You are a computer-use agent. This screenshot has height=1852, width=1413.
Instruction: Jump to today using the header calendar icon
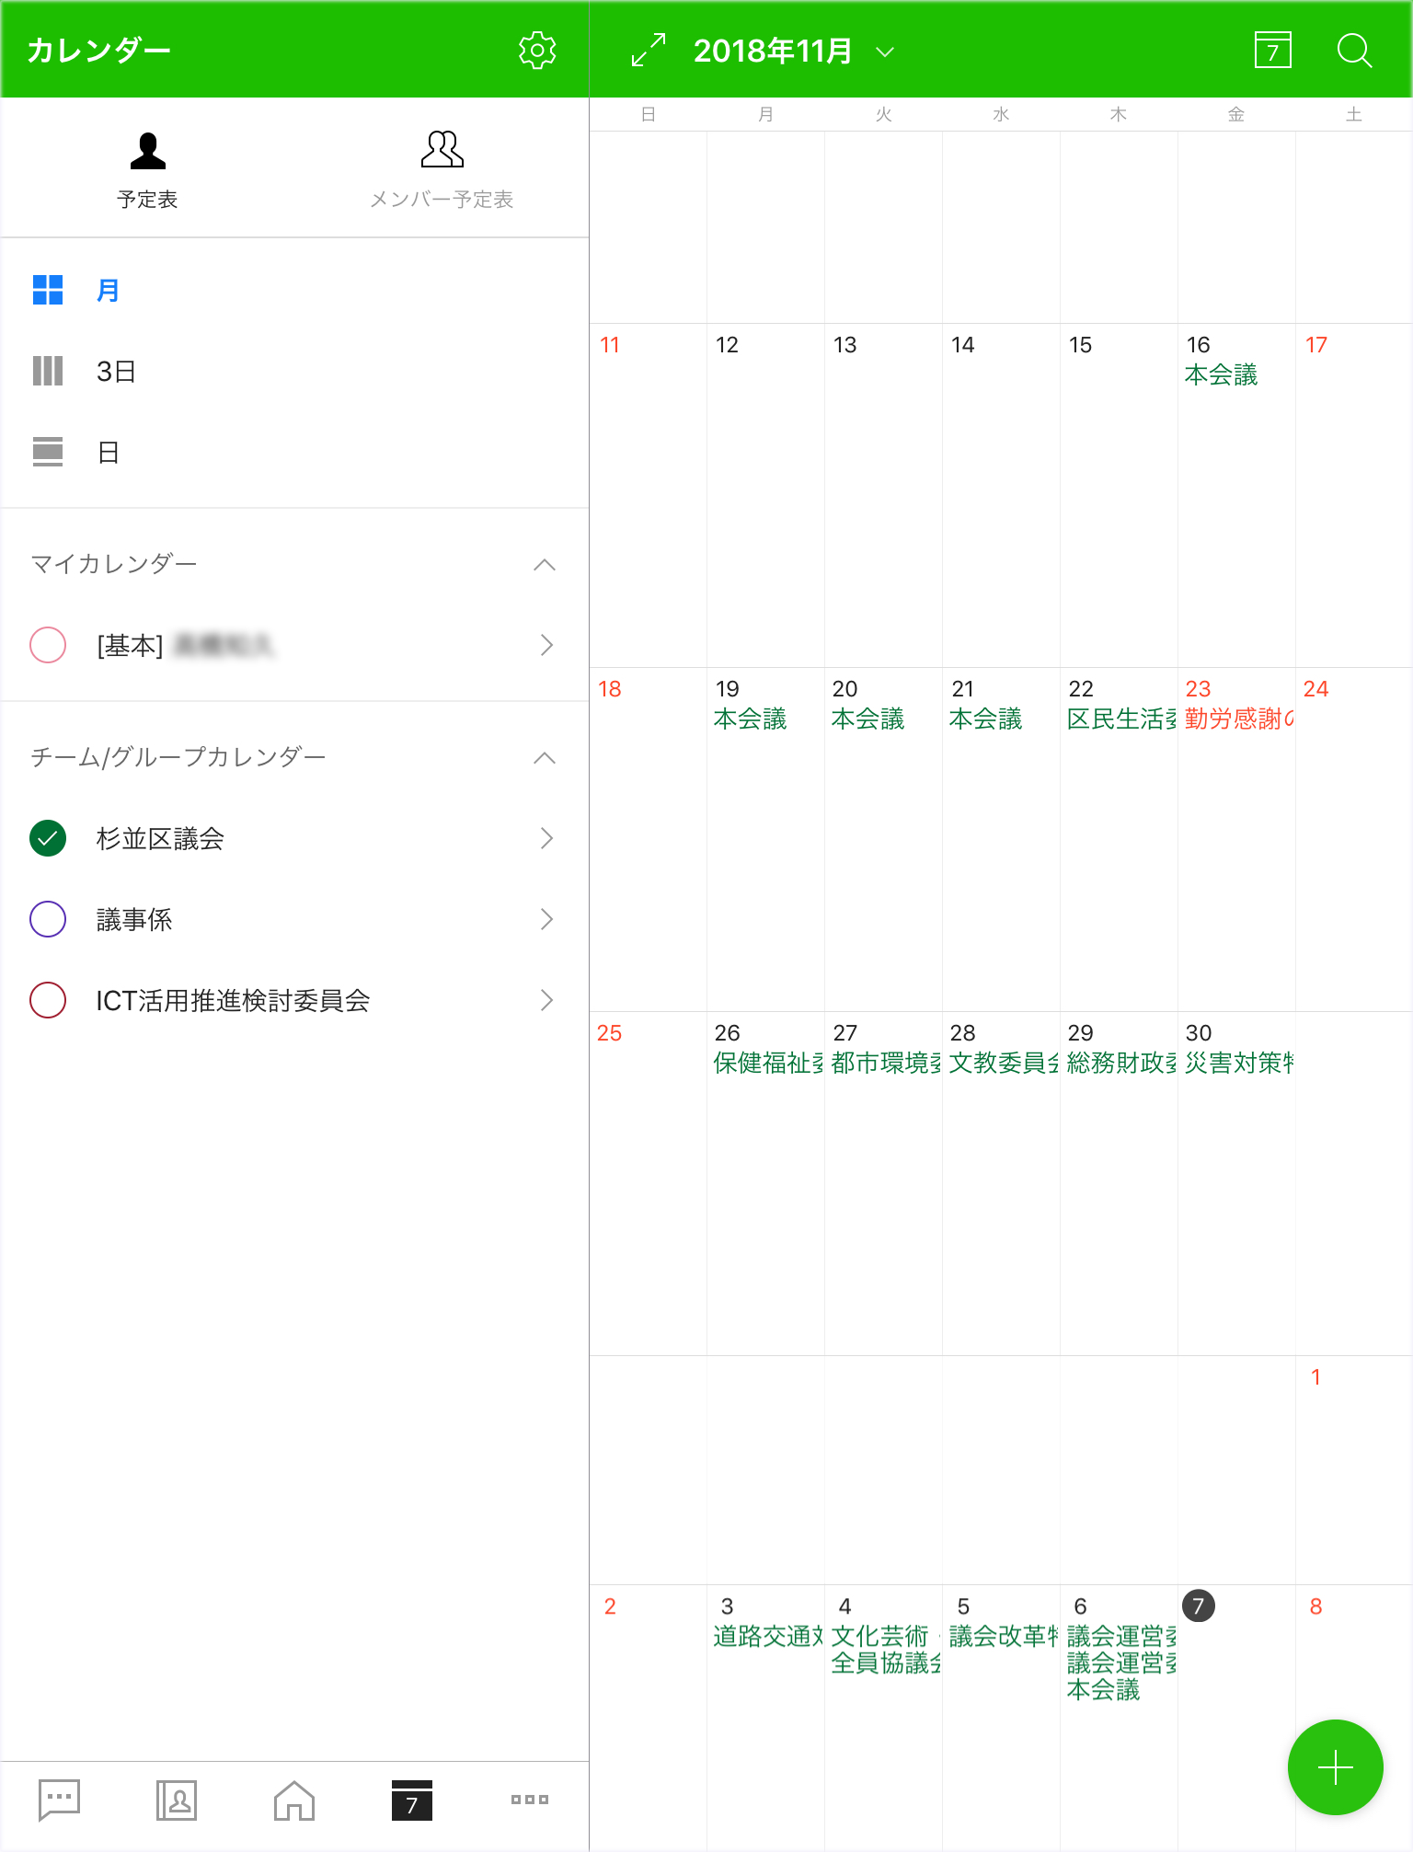(1272, 51)
